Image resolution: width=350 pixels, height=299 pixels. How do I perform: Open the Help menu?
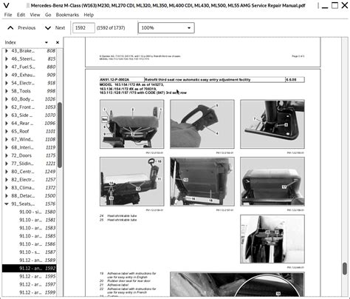[89, 15]
